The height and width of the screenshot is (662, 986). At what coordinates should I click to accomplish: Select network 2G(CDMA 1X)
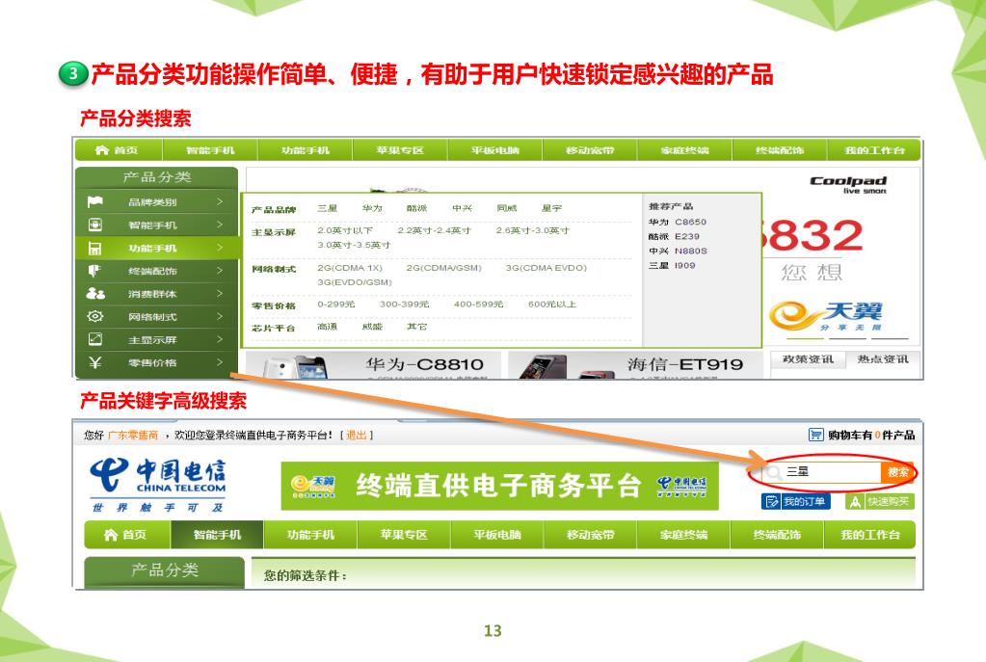pyautogui.click(x=350, y=268)
